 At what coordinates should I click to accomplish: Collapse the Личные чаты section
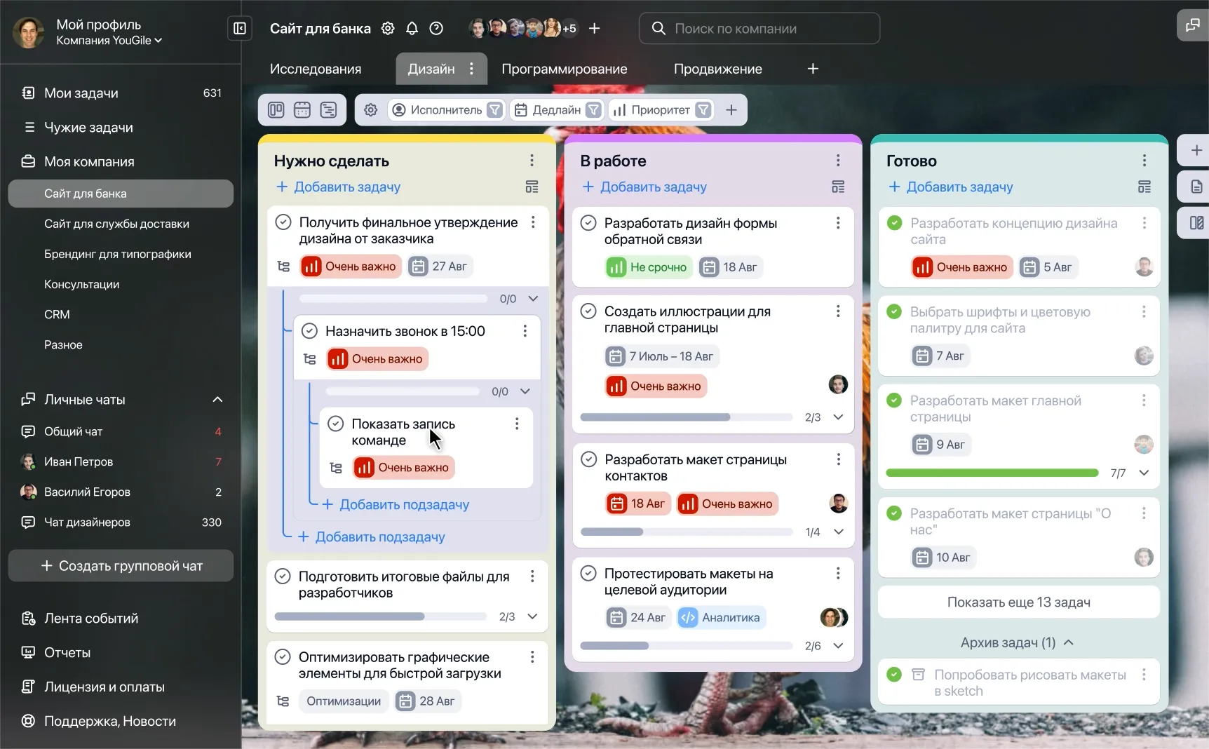point(217,400)
